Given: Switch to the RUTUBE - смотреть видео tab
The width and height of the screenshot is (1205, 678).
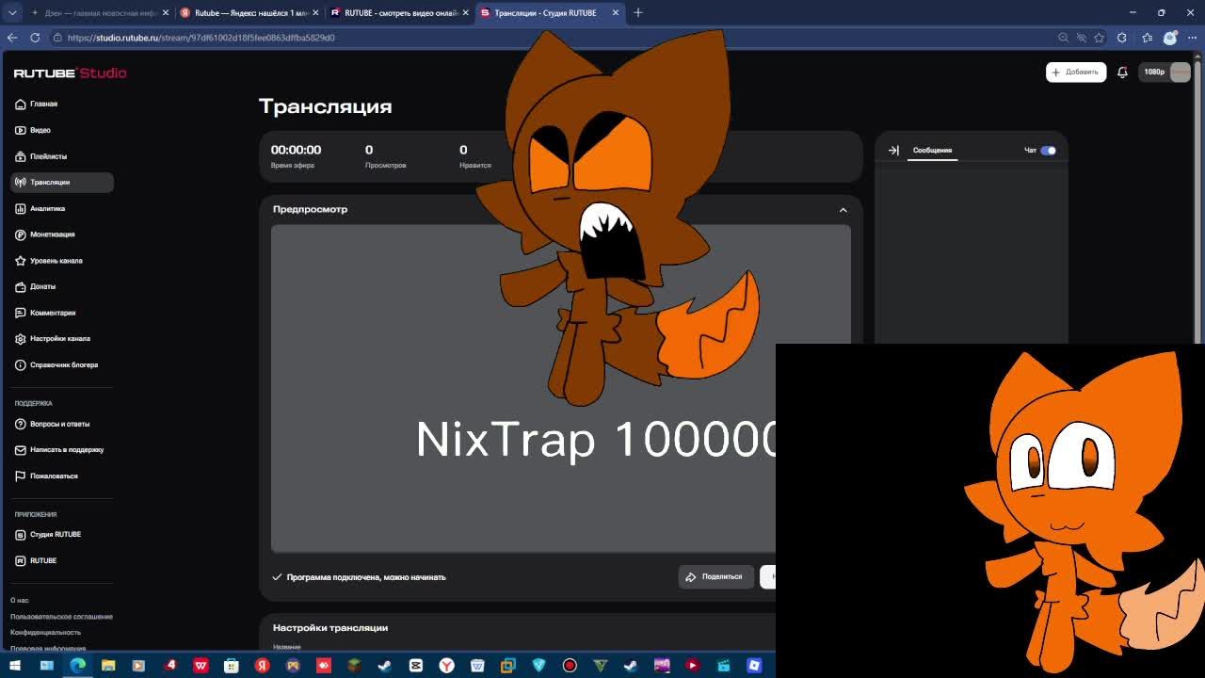Looking at the screenshot, I should (x=399, y=13).
